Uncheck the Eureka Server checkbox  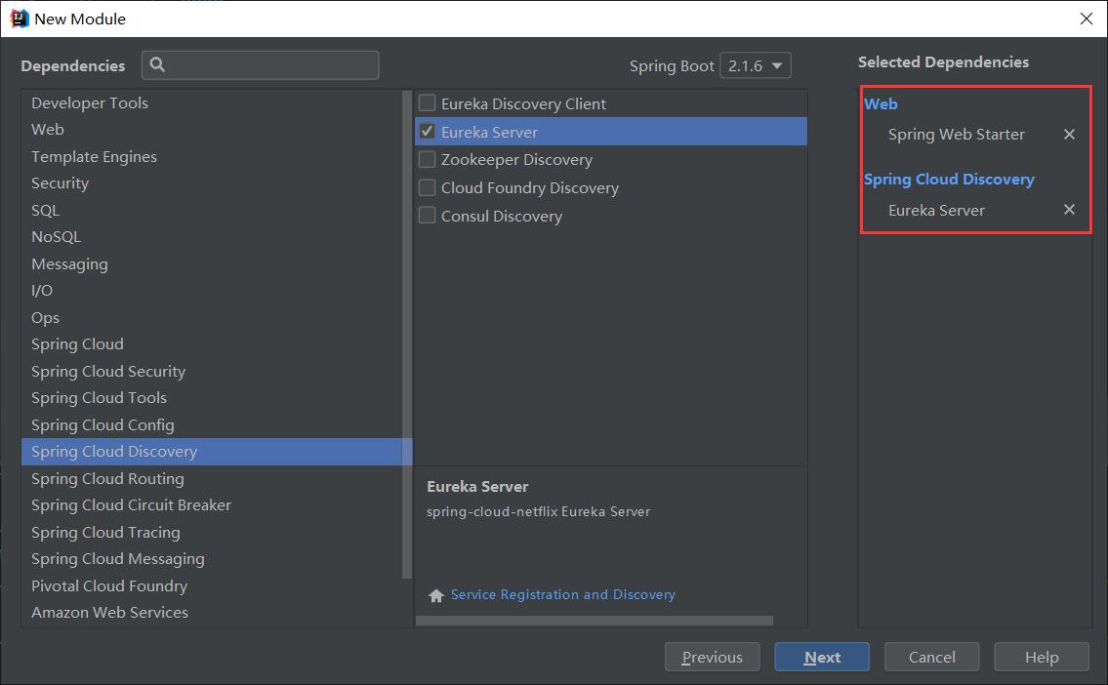(x=427, y=132)
